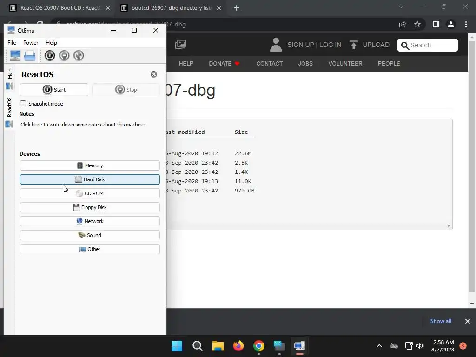Viewport: 476px width, 357px height.
Task: Close the React OS 26907 Boot CD tab
Action: point(108,8)
